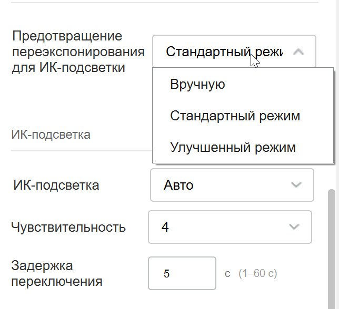Click the seconds unit "с" after delay field
Screen dimensions: 339x309
[228, 274]
